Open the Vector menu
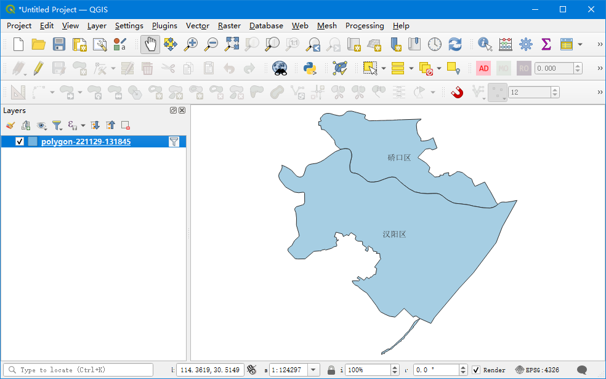606x379 pixels. click(x=198, y=26)
